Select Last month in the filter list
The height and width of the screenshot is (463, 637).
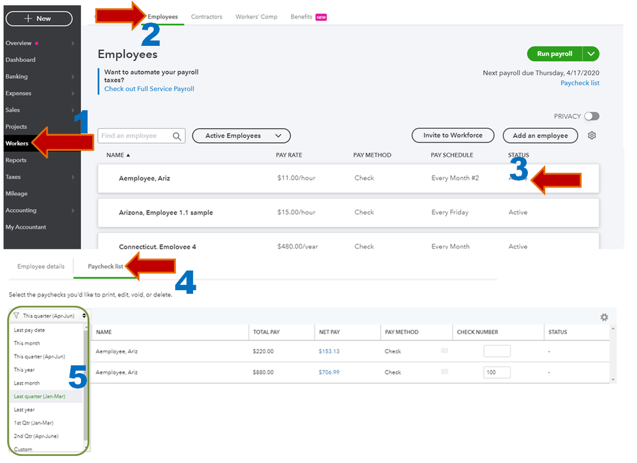click(x=26, y=383)
